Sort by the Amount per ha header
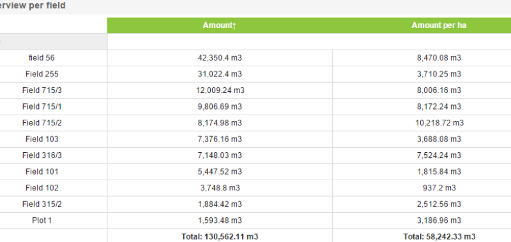Screen dimensions: 511x242 tap(439, 25)
